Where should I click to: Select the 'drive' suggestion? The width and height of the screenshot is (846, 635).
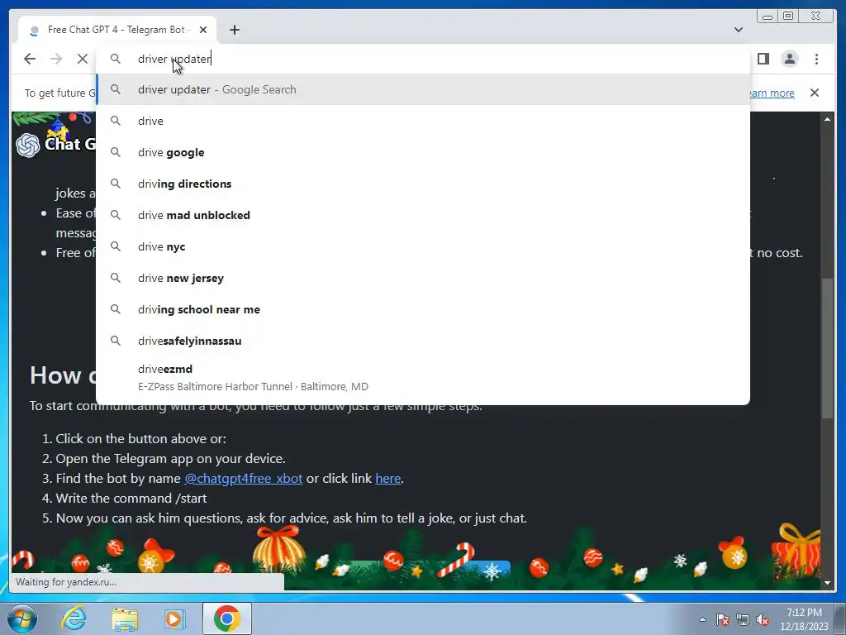pyautogui.click(x=423, y=121)
